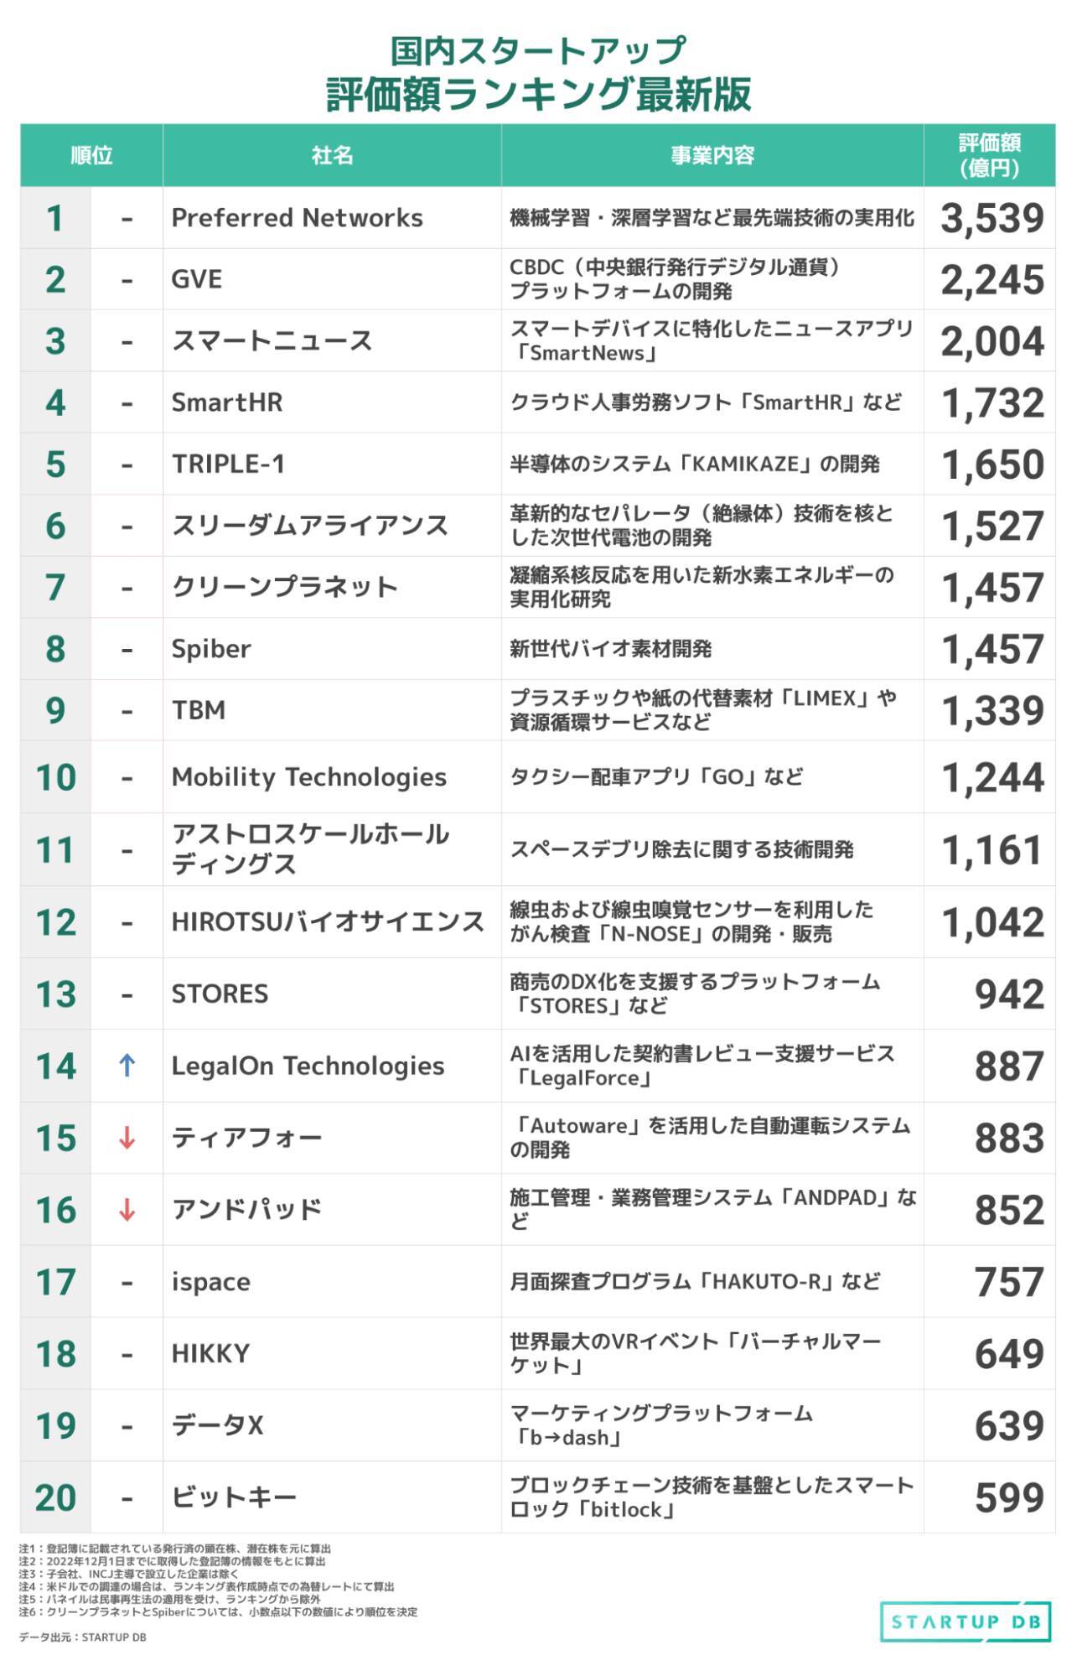Click the rank number 20

click(x=55, y=1498)
